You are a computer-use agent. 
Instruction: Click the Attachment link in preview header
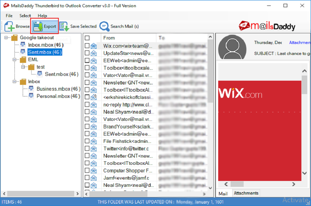coord(300,42)
